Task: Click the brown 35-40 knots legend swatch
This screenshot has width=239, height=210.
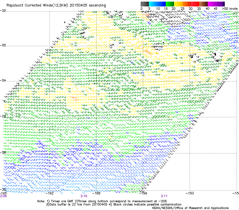Action: [203, 4]
